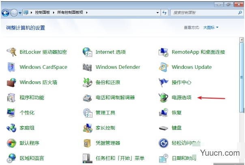Screen dimensions: 245x165
Task: Open the 操作中心 flag icon
Action: coord(163,82)
